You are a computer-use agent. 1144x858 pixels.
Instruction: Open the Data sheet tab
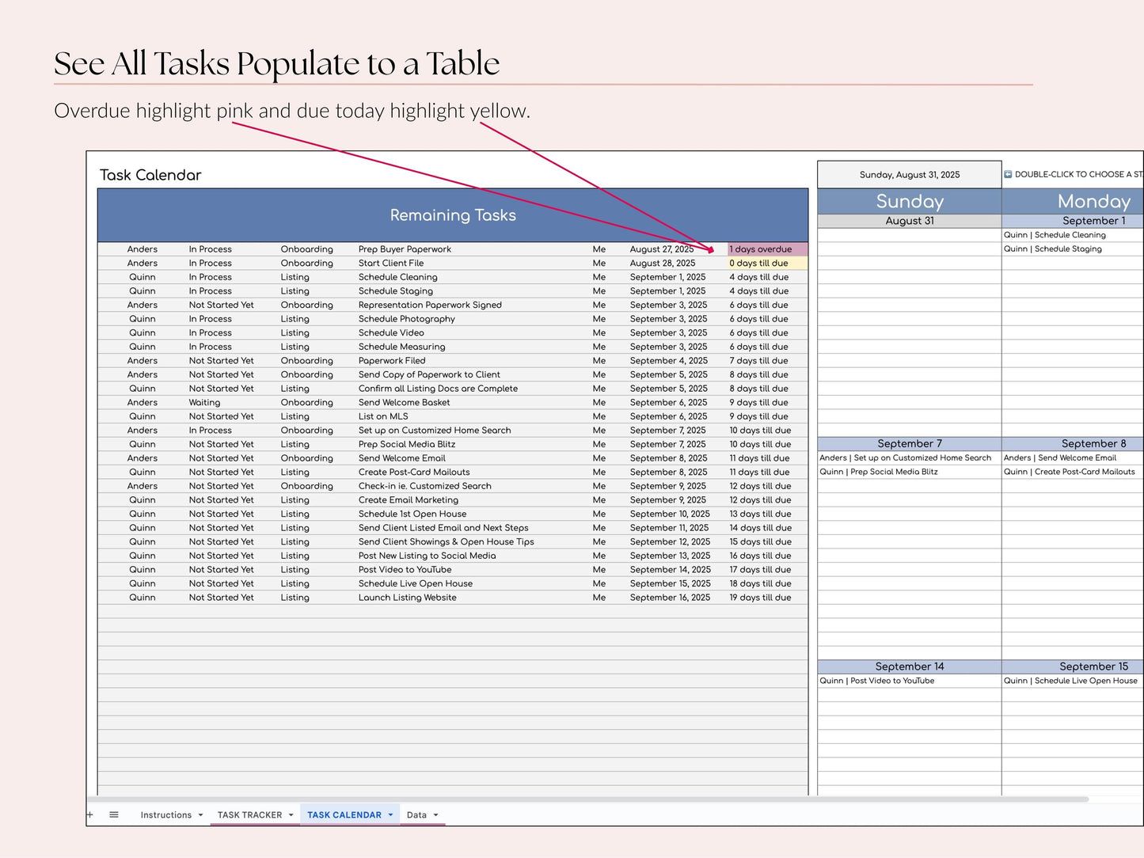pyautogui.click(x=416, y=814)
